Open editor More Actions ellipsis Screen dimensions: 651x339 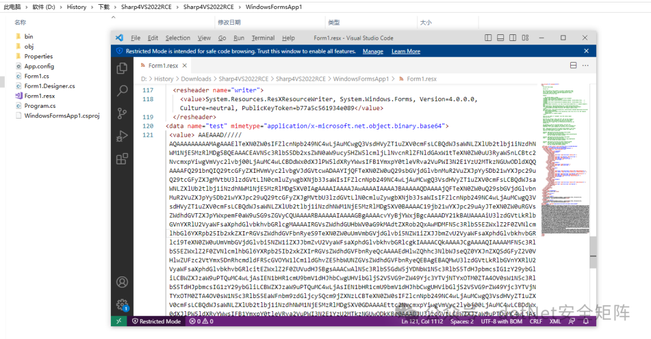tap(585, 66)
